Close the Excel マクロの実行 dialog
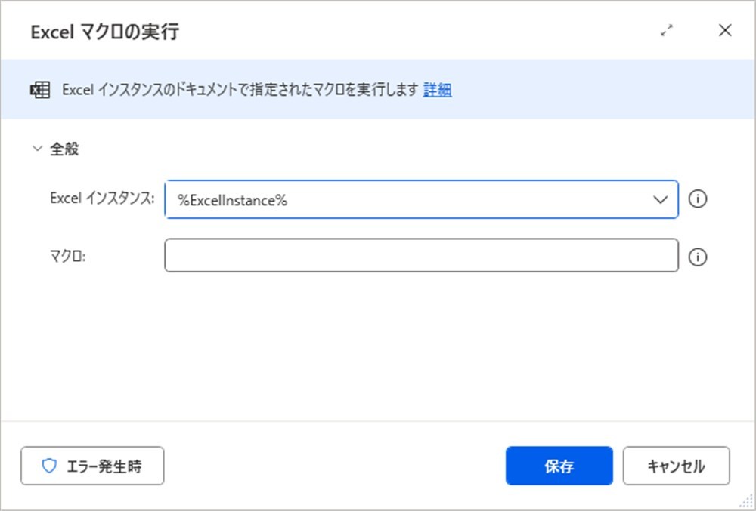 [725, 30]
